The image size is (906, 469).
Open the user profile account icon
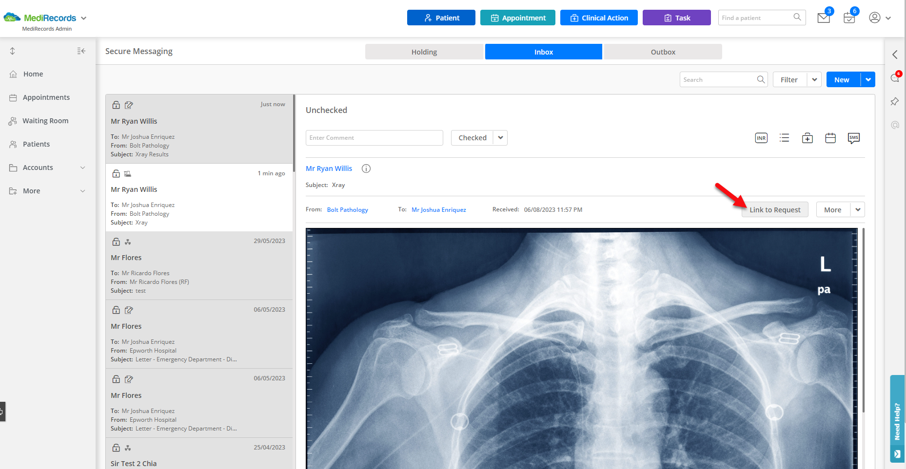click(x=875, y=18)
